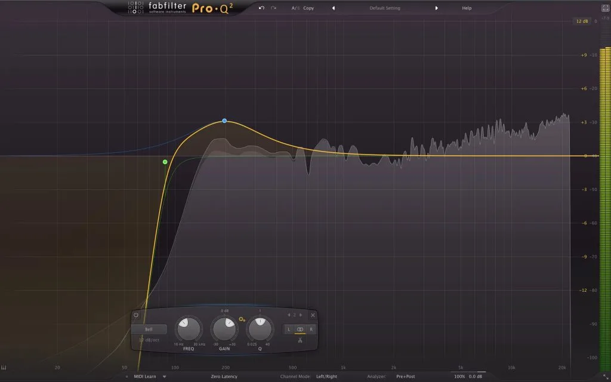
Task: Open Zero Latency processing mode menu
Action: pyautogui.click(x=224, y=377)
